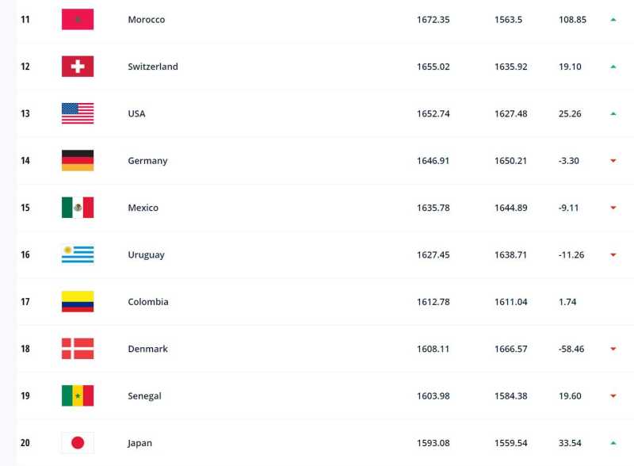Screen dimensions: 634x466
Task: Click Japan's green up arrow indicator
Action: (613, 442)
